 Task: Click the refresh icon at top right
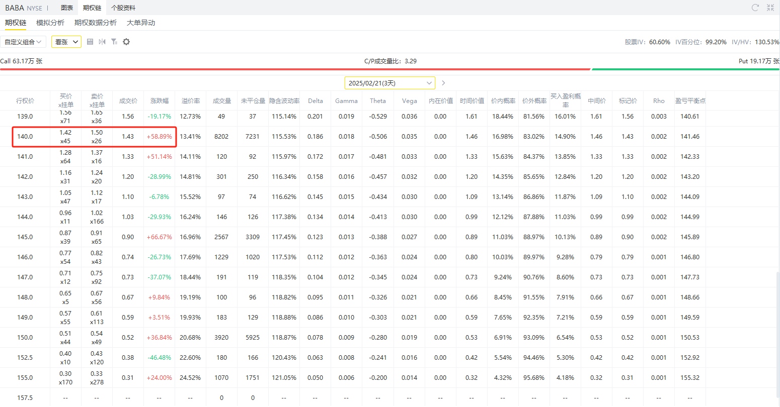[755, 8]
